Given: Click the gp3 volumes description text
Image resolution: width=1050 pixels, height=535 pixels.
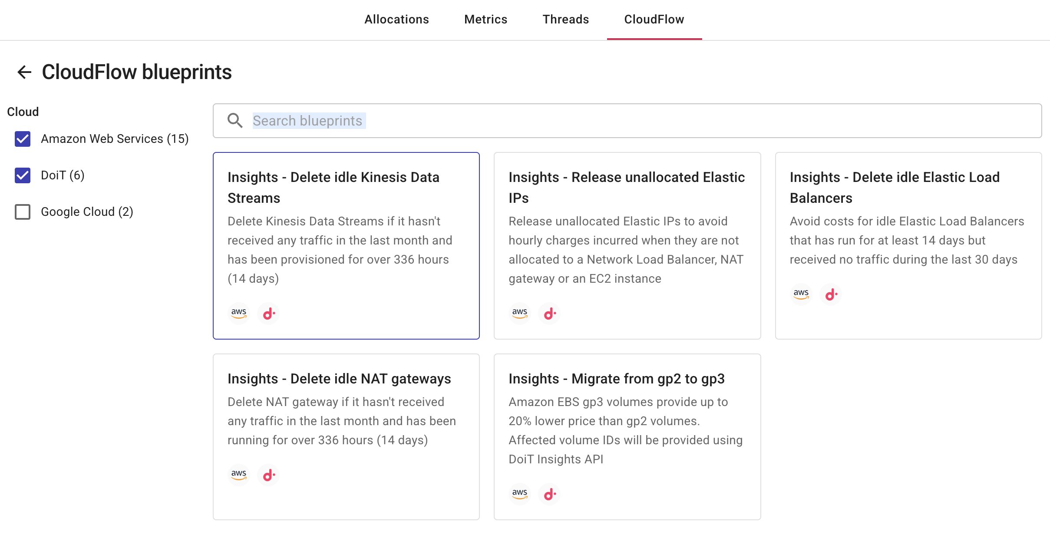Looking at the screenshot, I should point(625,430).
